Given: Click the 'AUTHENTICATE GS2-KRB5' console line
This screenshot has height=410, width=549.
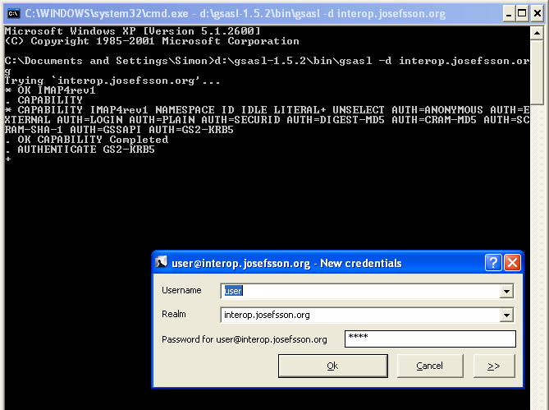Looking at the screenshot, I should (x=80, y=150).
